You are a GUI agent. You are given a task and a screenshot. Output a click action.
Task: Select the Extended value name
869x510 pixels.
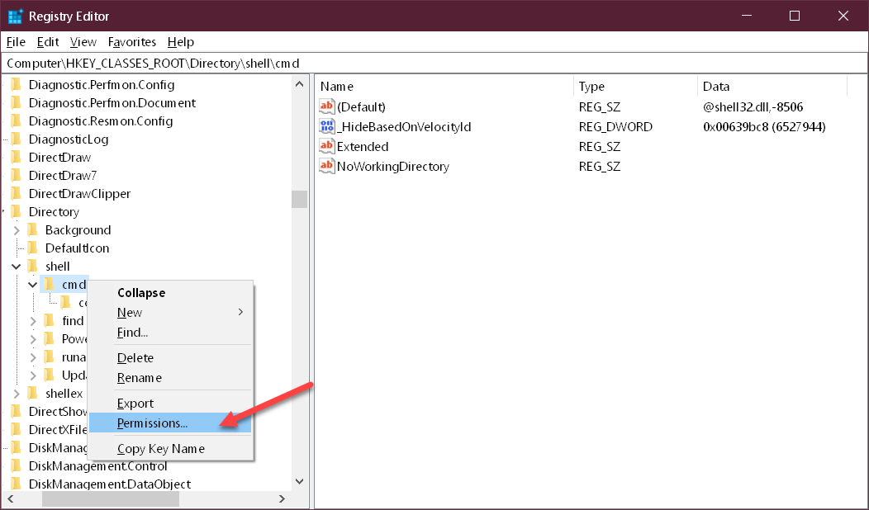pyautogui.click(x=363, y=147)
